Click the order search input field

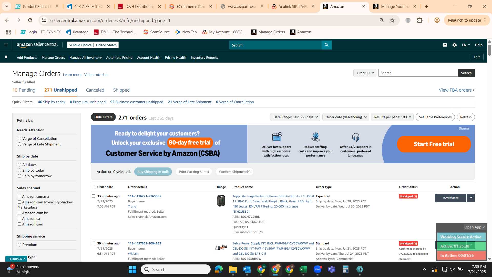pyautogui.click(x=418, y=73)
